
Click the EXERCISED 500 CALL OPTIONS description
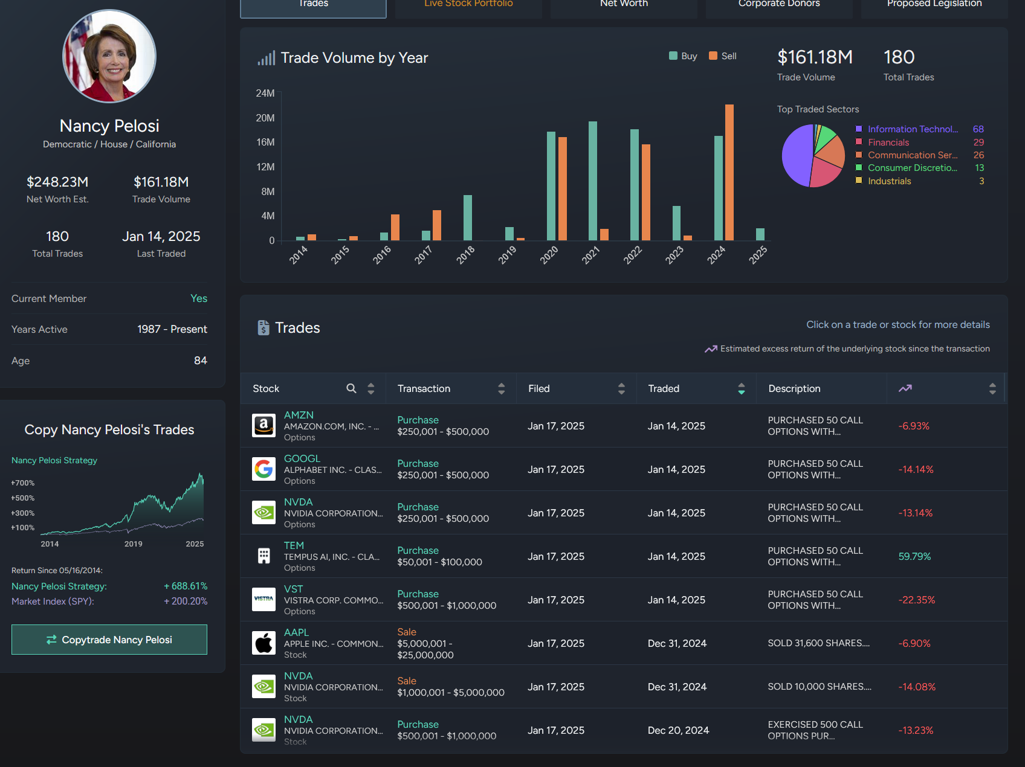click(815, 730)
